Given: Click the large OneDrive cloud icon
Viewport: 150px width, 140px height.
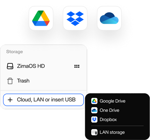Looking at the screenshot, I should (109, 18).
